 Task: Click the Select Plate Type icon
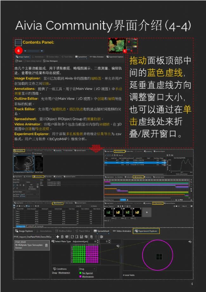click(53, 242)
